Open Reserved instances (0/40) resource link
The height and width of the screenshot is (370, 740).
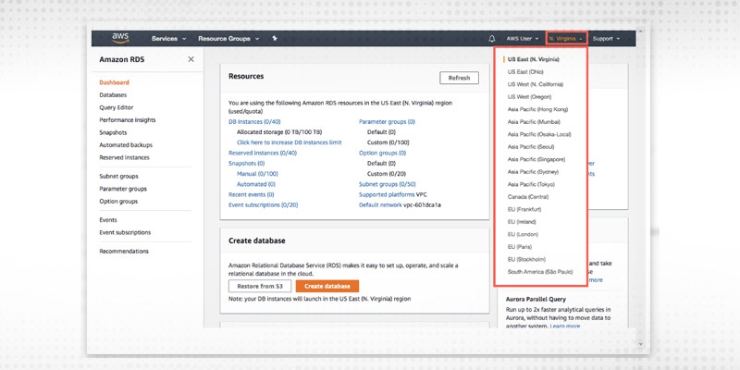click(x=263, y=153)
